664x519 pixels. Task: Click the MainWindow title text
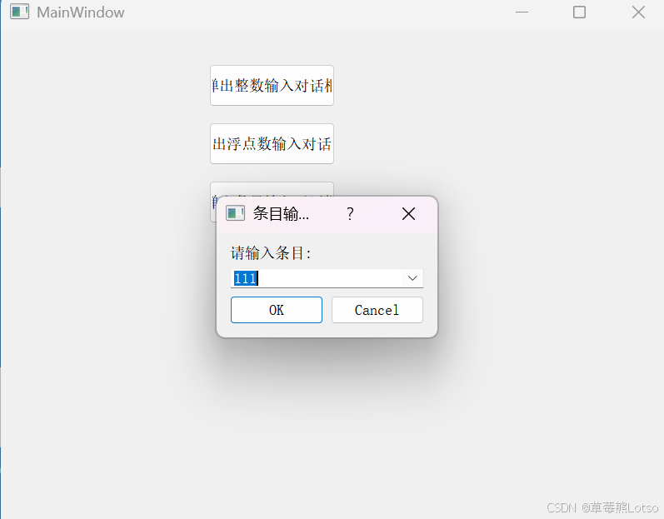(81, 12)
